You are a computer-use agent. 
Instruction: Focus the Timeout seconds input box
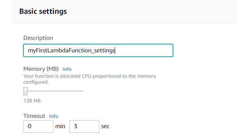pos(84,126)
